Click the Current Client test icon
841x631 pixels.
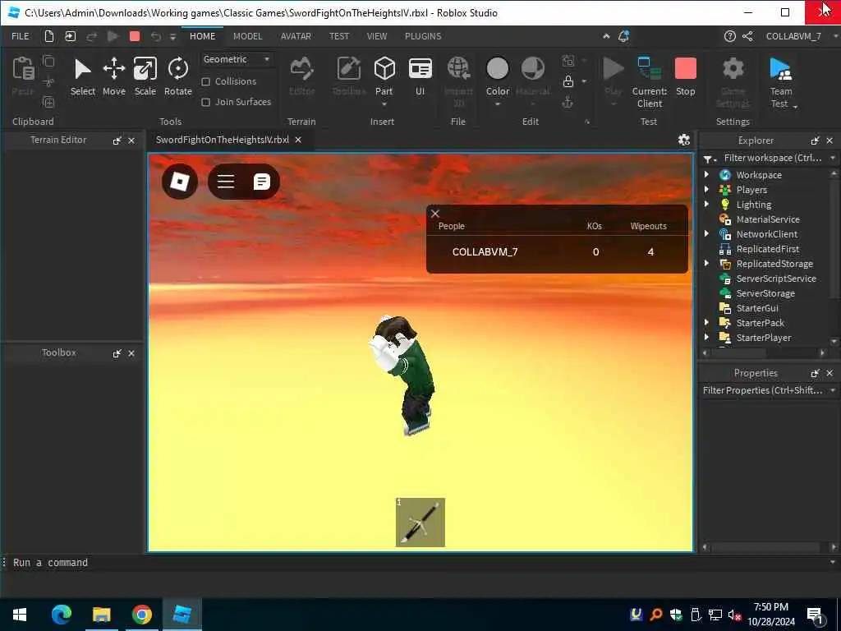tap(649, 81)
